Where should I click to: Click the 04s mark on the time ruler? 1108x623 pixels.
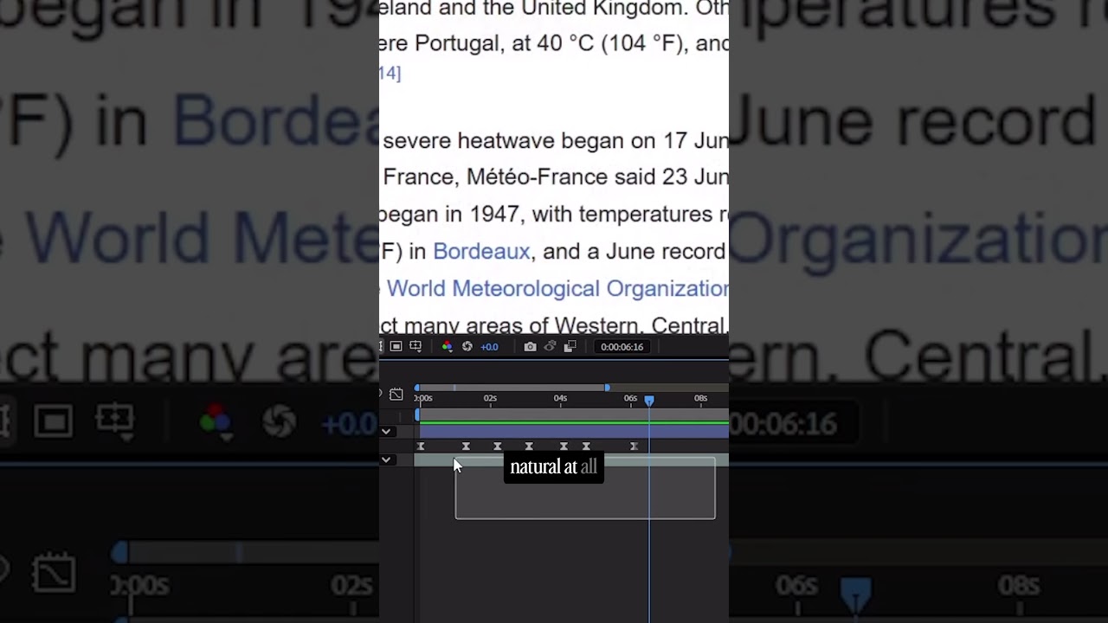(560, 398)
